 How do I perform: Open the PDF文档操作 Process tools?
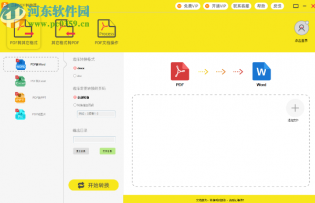click(x=107, y=32)
